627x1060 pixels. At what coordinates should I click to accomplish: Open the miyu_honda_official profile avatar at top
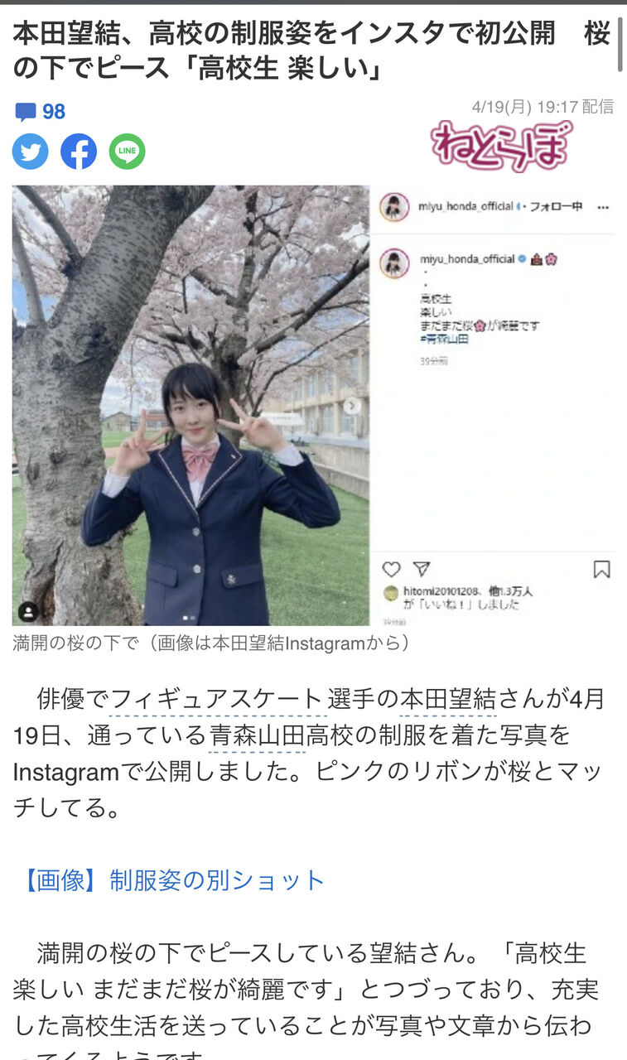click(x=394, y=207)
